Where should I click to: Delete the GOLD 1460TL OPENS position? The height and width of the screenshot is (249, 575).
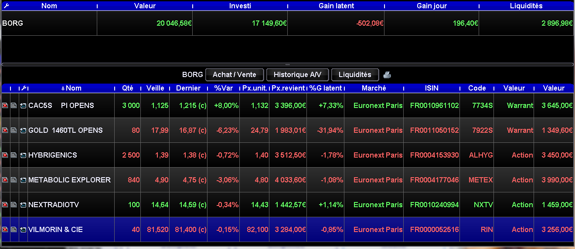coord(5,131)
